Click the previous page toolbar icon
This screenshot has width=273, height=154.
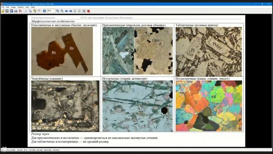click(x=75, y=11)
